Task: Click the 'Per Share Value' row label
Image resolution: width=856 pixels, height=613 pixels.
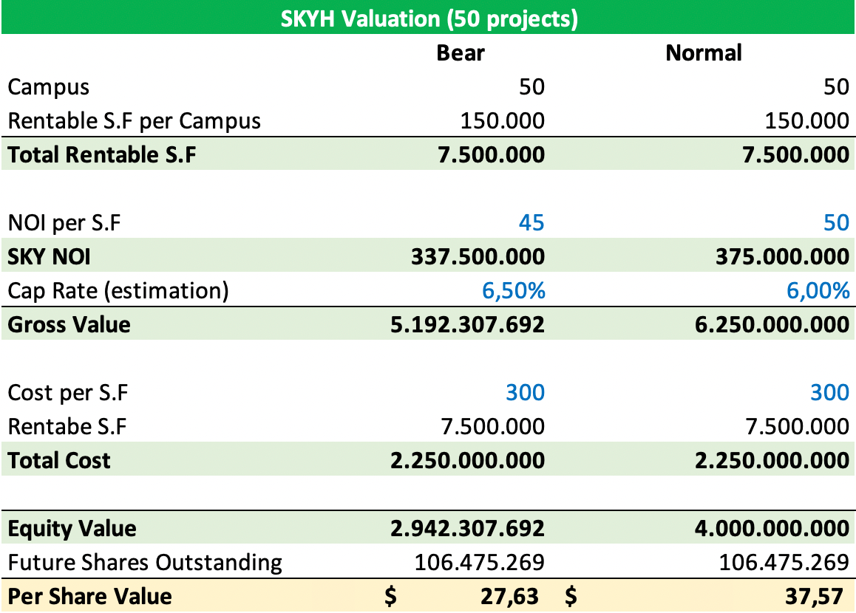Action: coord(89,596)
